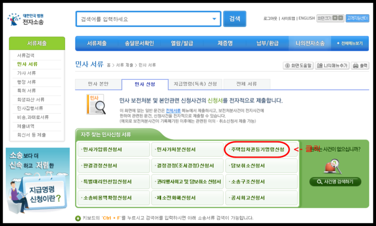Screen dimensions: 376x226
Task: Click the 서류 제출 breadcrumb link
Action: pos(124,65)
